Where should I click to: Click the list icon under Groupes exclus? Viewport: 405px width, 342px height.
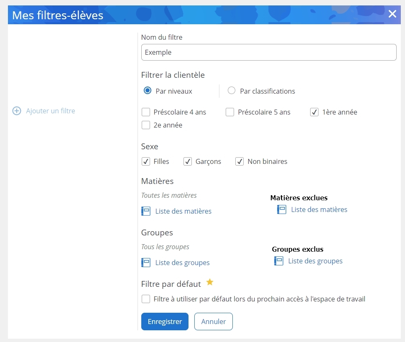click(279, 261)
